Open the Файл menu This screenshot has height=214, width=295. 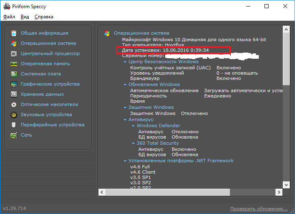(x=9, y=17)
